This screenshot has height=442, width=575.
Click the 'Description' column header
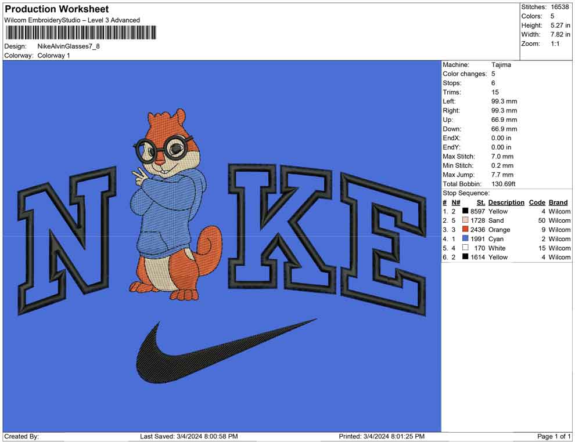click(x=506, y=202)
